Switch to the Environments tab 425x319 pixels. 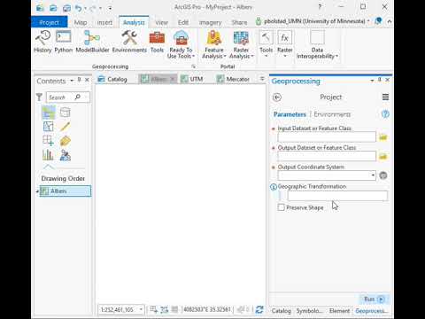[332, 114]
